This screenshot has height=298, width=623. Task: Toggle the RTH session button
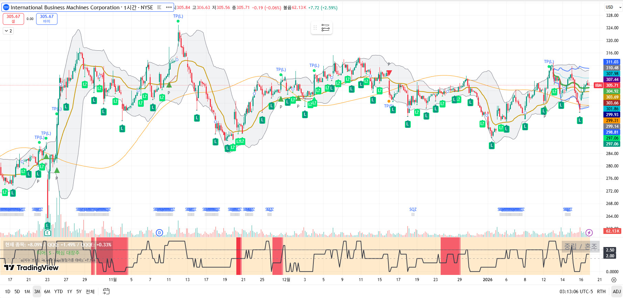[x=601, y=291]
